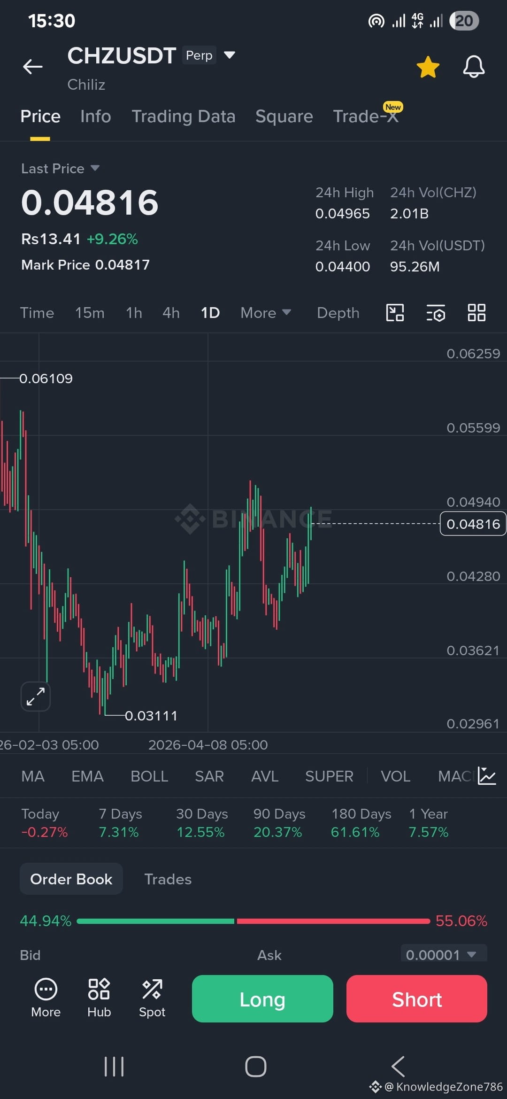507x1099 pixels.
Task: Click the 1 Year 7.57% performance
Action: pyautogui.click(x=429, y=823)
